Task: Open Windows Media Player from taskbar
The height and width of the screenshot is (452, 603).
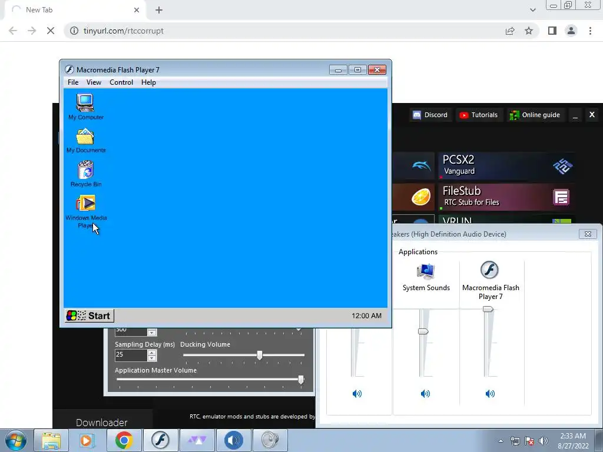Action: pos(86,440)
